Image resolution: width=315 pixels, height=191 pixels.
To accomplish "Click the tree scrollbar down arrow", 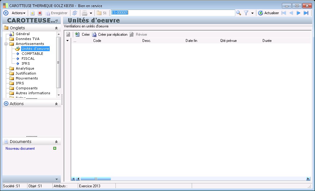I will tap(59, 95).
